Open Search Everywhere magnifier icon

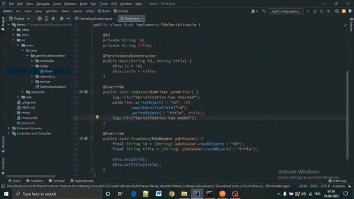pyautogui.click(x=337, y=11)
